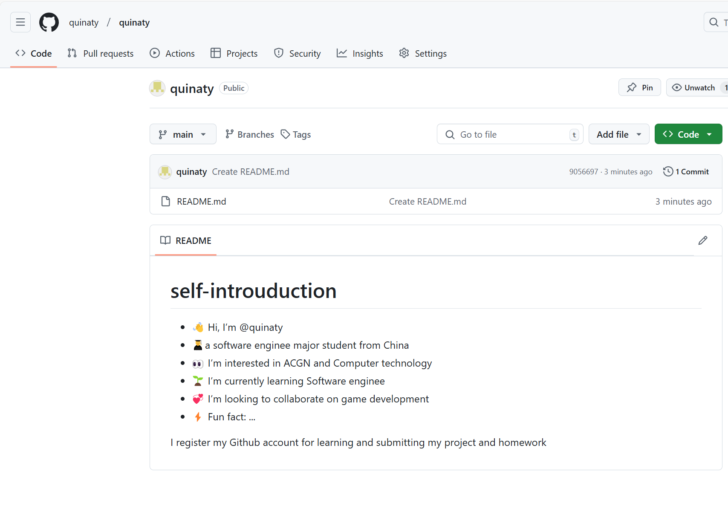Open the green Code dropdown
728x509 pixels.
click(x=688, y=134)
